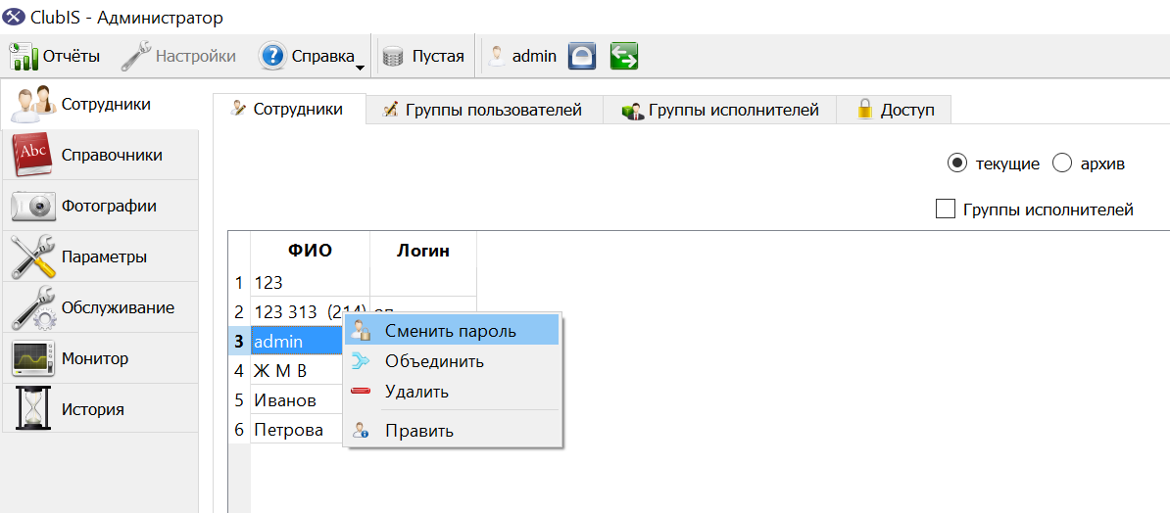Open the История sidebar section

(100, 408)
